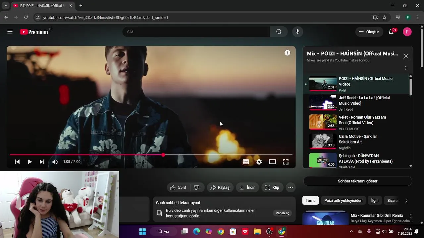424x238 pixels.
Task: Mute the video volume
Action: point(55,162)
